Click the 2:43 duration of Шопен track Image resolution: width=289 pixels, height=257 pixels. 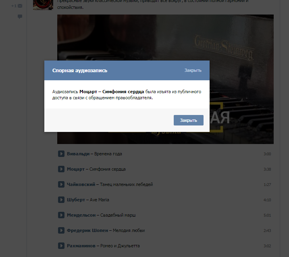click(267, 230)
